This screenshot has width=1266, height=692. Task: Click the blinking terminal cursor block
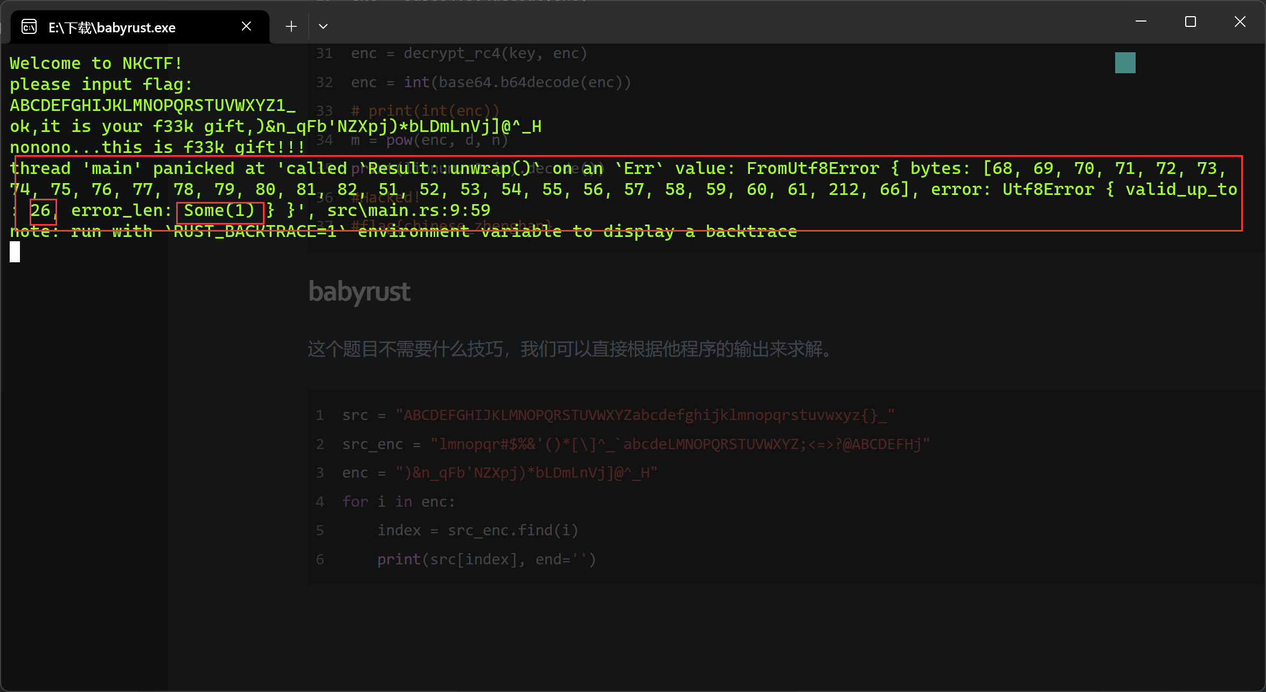[15, 252]
